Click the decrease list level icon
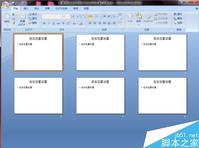This screenshot has width=199, height=148. pyautogui.click(x=104, y=16)
